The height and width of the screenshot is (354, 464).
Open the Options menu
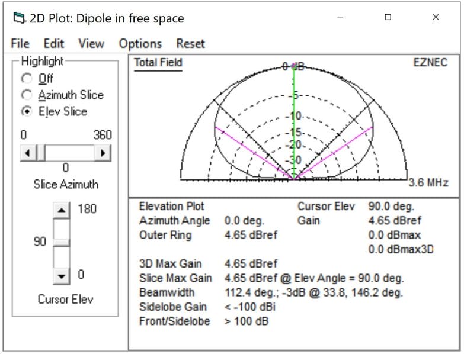[x=140, y=43]
